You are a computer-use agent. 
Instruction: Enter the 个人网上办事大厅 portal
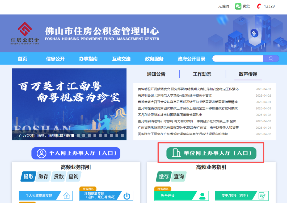(76, 153)
